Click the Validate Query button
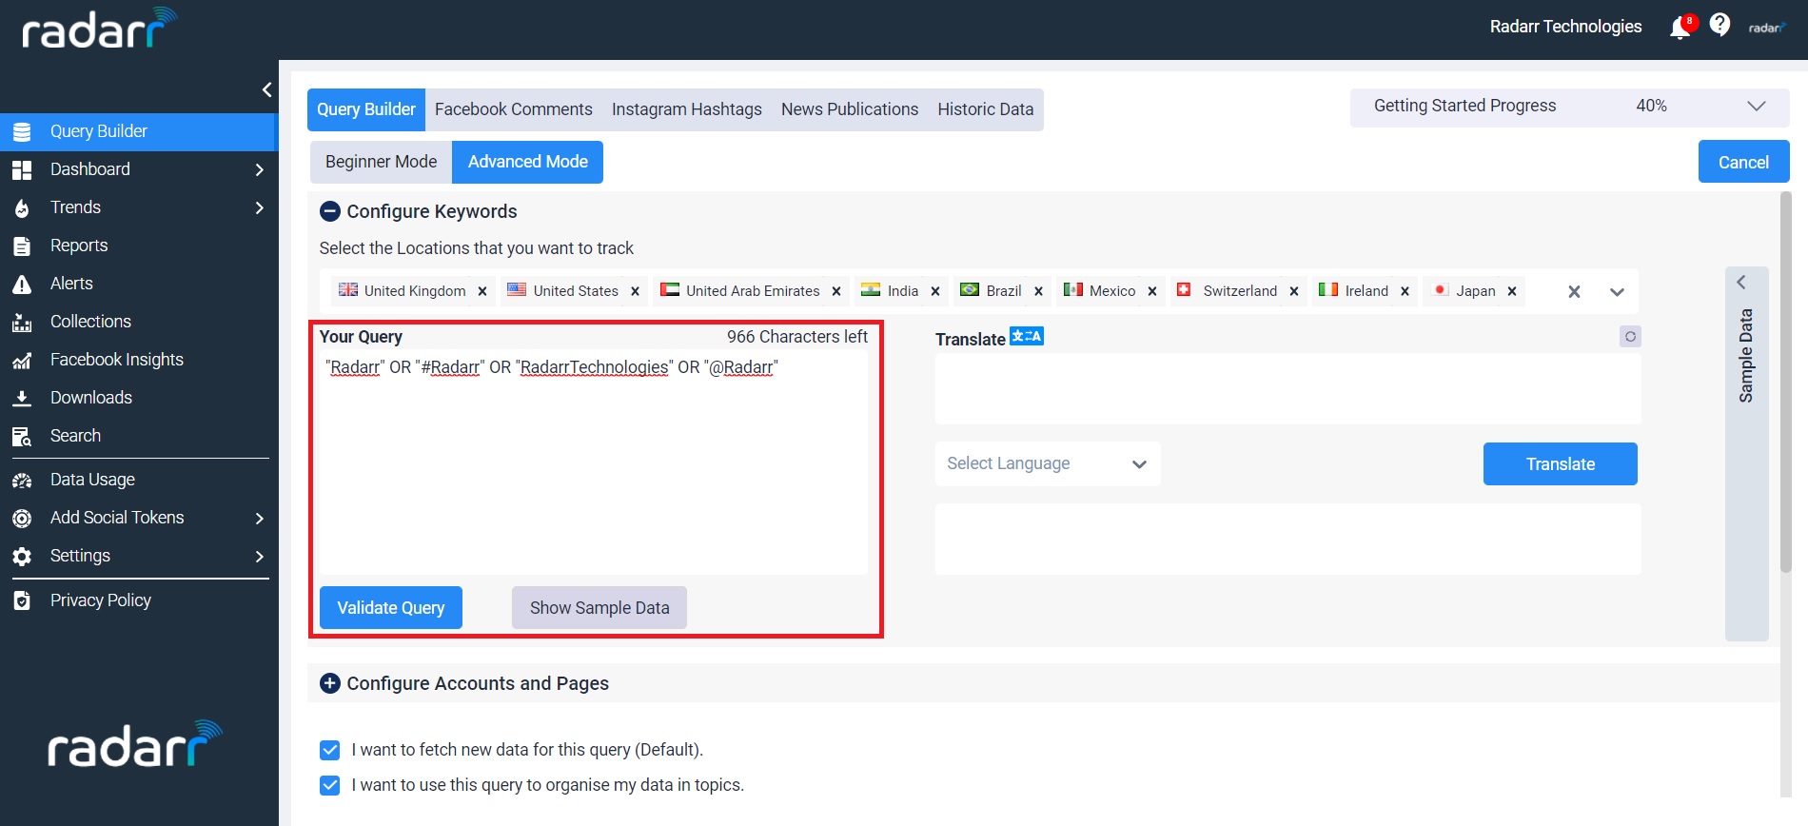Screen dimensions: 1808x826 (391, 607)
